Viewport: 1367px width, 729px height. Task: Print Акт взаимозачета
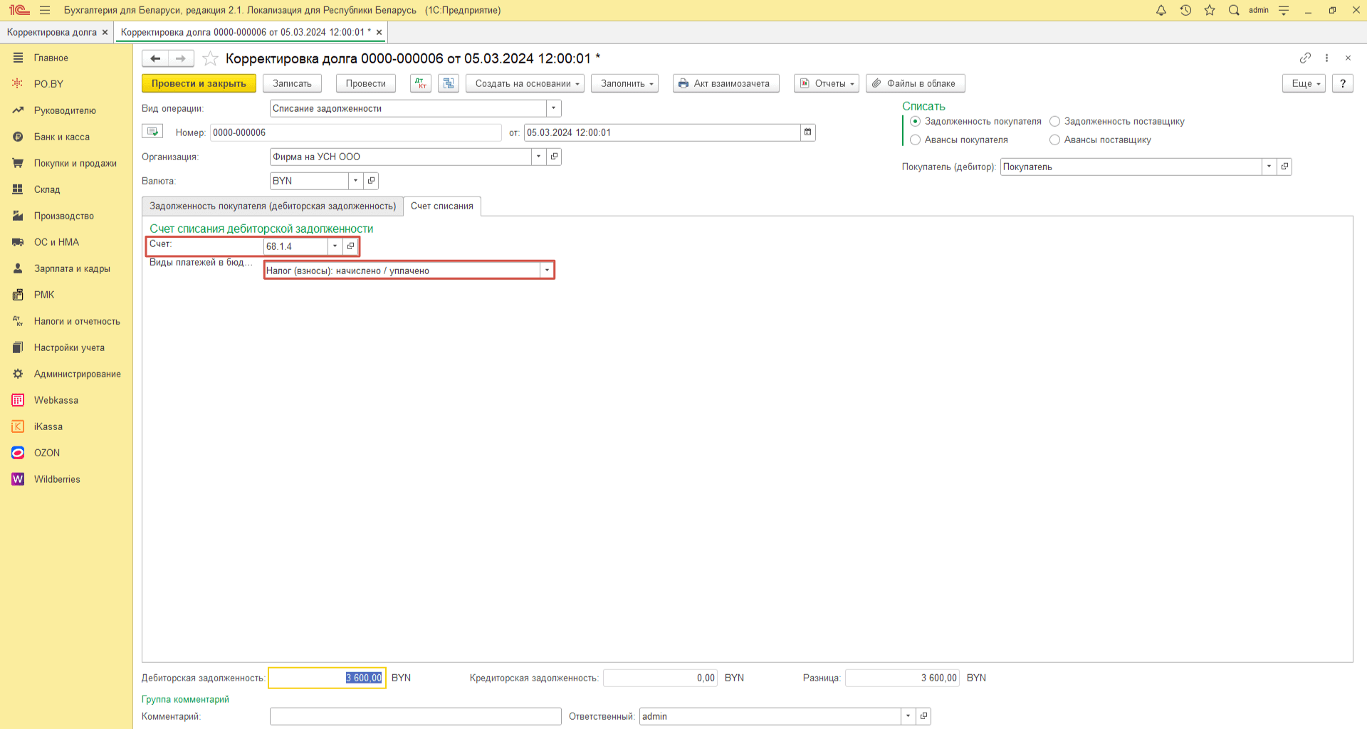(726, 83)
